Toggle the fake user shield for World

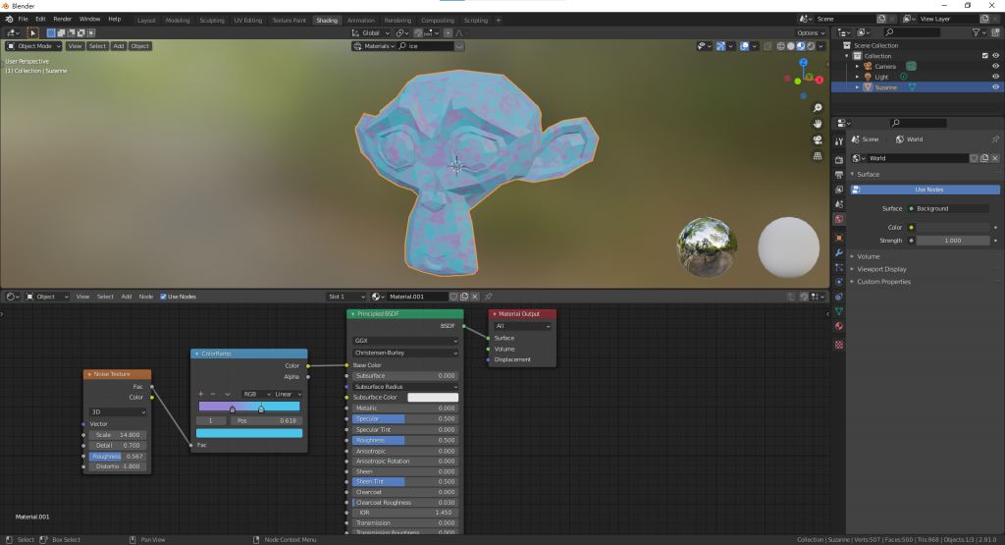[974, 158]
